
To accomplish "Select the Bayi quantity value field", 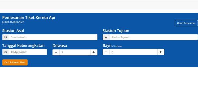I will pyautogui.click(x=134, y=52).
